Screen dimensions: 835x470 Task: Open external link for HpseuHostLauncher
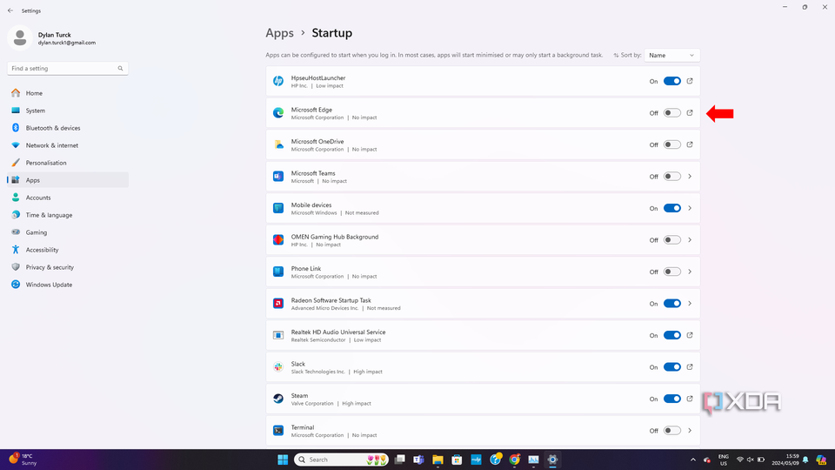[x=690, y=81]
